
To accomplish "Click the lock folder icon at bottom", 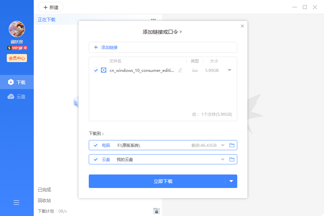I will click(x=156, y=211).
